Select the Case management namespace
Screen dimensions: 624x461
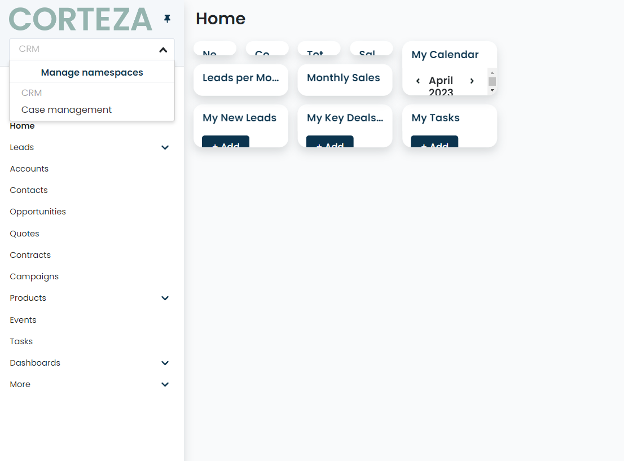tap(67, 109)
